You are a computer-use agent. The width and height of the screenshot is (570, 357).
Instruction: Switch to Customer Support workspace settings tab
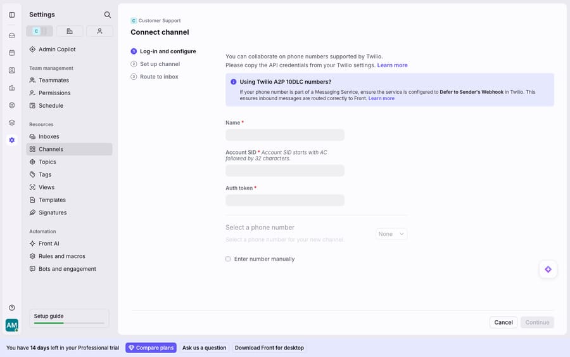pos(40,31)
